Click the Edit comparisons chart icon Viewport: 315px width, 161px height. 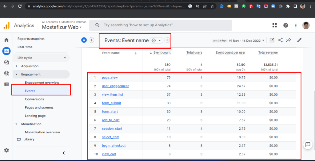272,40
